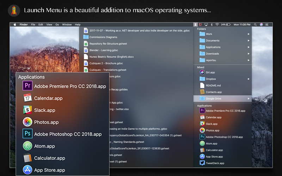
Task: Select the highlighted Google Drive entry
Action: coord(222,99)
